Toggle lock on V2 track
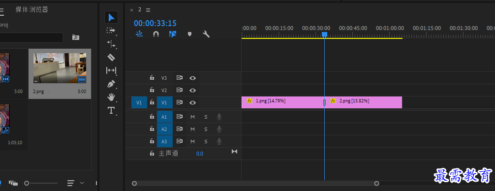Viewport: 495px width, 191px height. coord(152,90)
